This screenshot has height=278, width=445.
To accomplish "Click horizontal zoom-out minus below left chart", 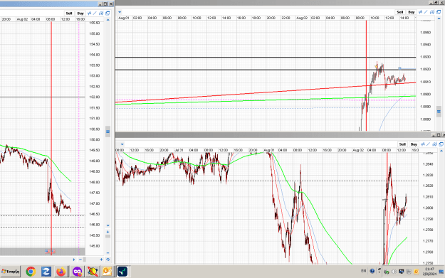I will click(80, 260).
